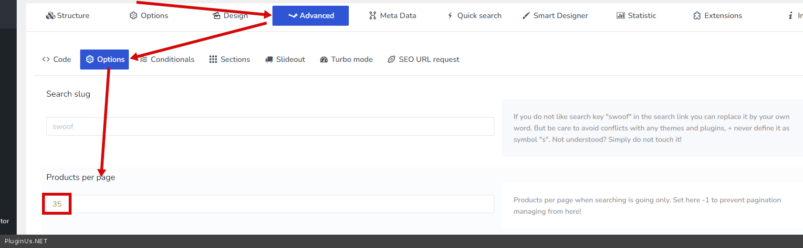Open the SEO URL request sub-tab
Screen dimensions: 803x248
(x=424, y=60)
